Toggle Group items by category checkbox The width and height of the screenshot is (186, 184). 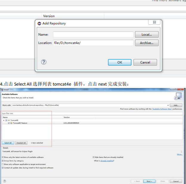pyautogui.click(x=3, y=161)
